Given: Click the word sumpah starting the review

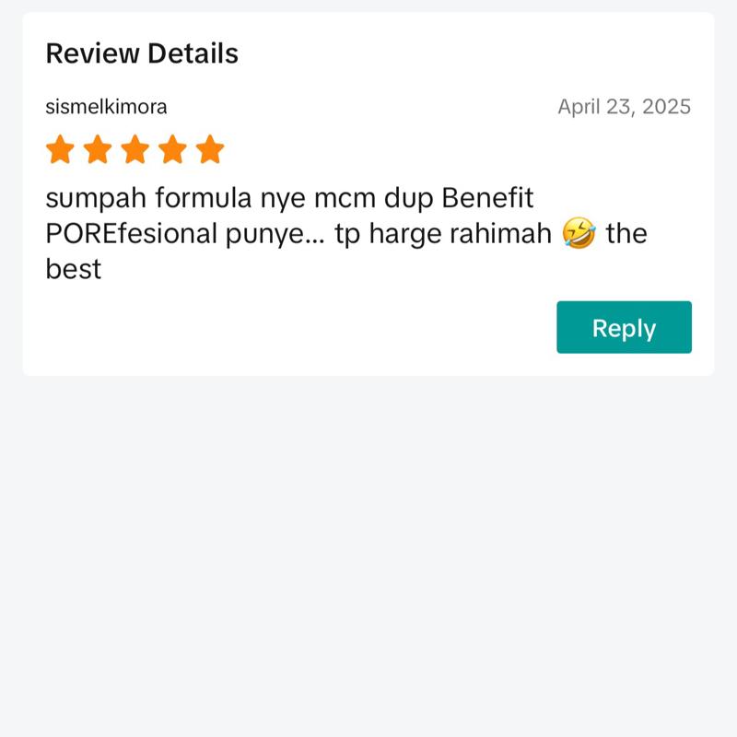Looking at the screenshot, I should pyautogui.click(x=96, y=199).
